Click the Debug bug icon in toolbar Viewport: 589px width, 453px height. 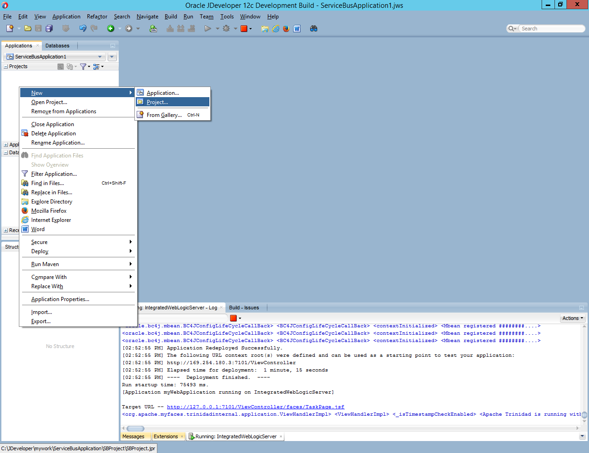coord(226,29)
